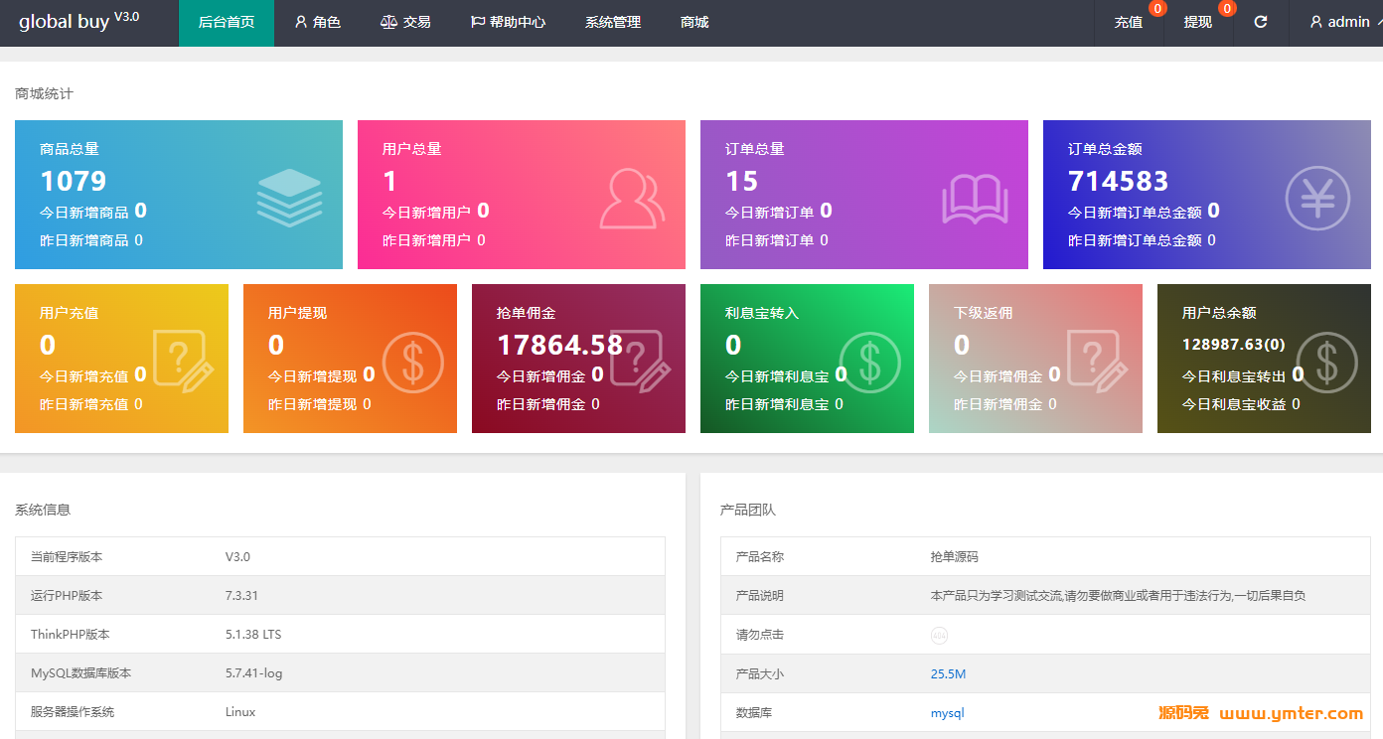Open the 系统管理 menu
The image size is (1383, 739).
tap(613, 22)
